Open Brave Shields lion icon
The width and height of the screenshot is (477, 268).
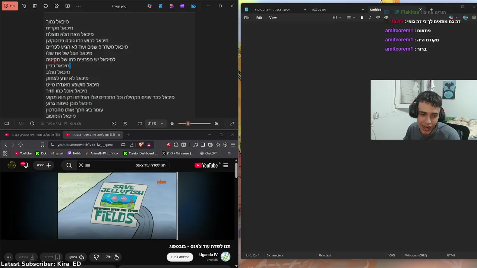click(140, 145)
